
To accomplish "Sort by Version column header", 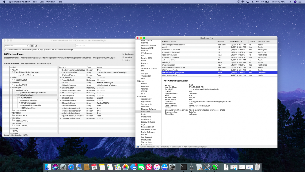I will (223, 42).
